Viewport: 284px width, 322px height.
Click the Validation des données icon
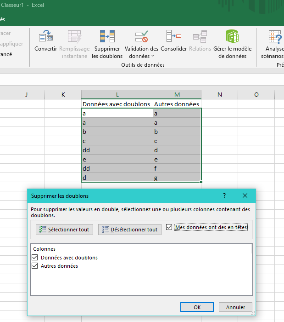(x=141, y=36)
